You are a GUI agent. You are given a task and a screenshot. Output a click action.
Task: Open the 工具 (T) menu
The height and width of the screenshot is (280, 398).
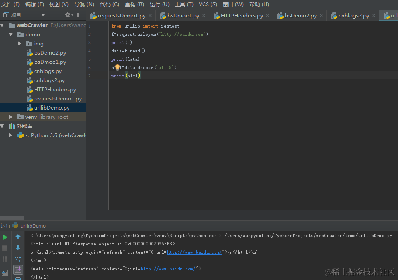pyautogui.click(x=184, y=4)
